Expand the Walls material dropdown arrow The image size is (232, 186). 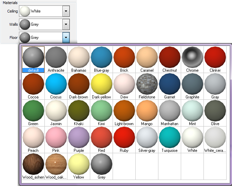[66, 24]
